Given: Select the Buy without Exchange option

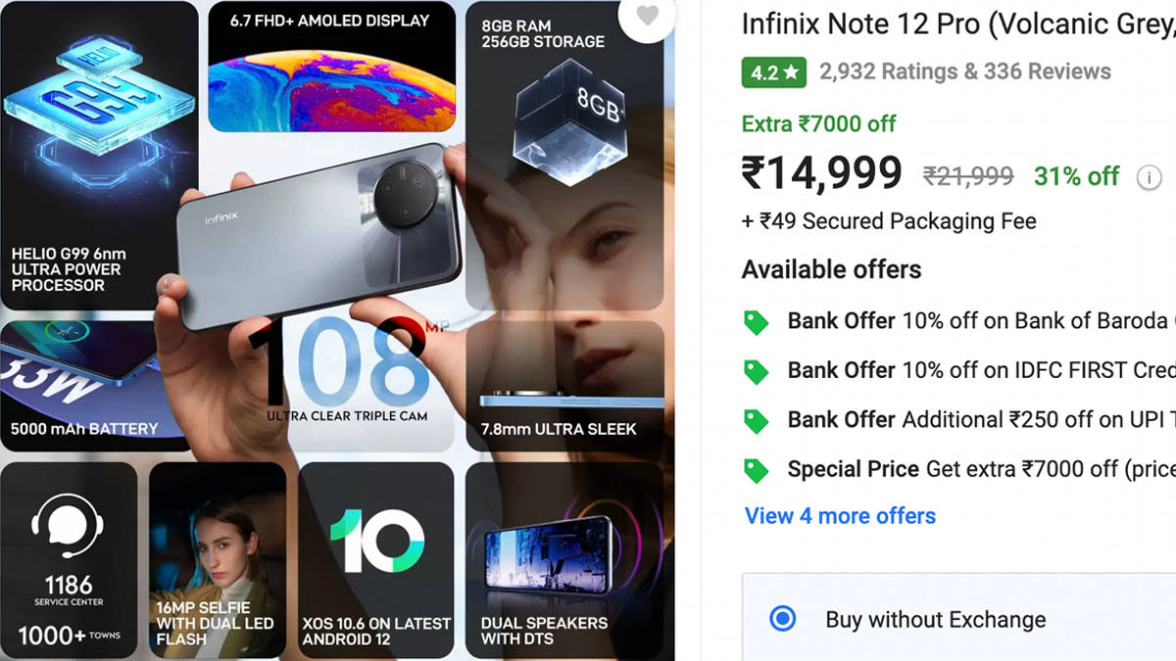Looking at the screenshot, I should [781, 619].
